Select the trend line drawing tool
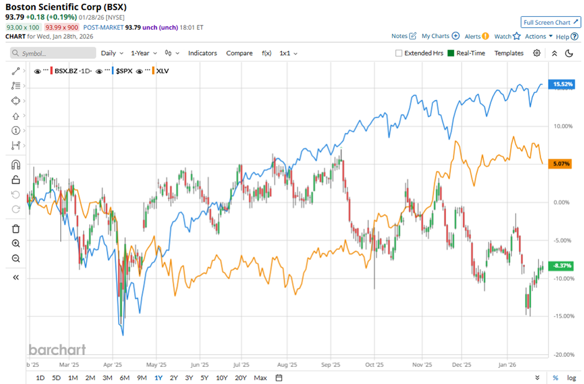Image resolution: width=584 pixels, height=384 pixels. point(16,71)
